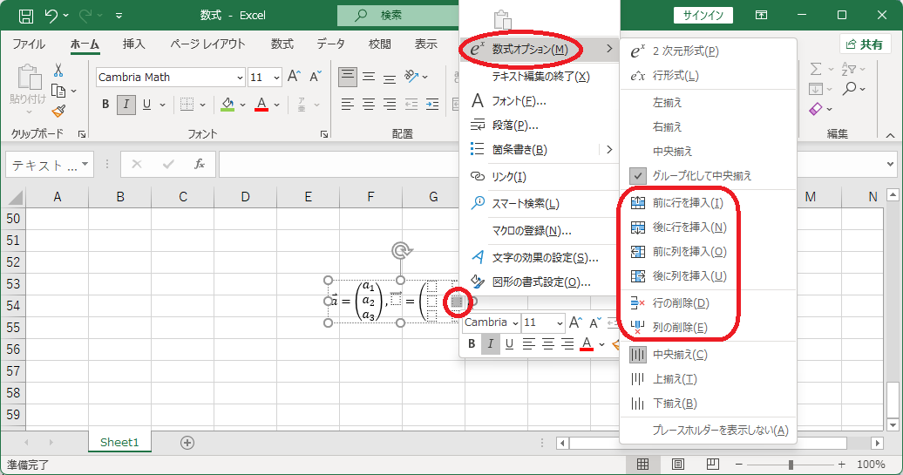The width and height of the screenshot is (903, 475).
Task: Click the ribbon fill color yellow bucket
Action: [x=228, y=105]
